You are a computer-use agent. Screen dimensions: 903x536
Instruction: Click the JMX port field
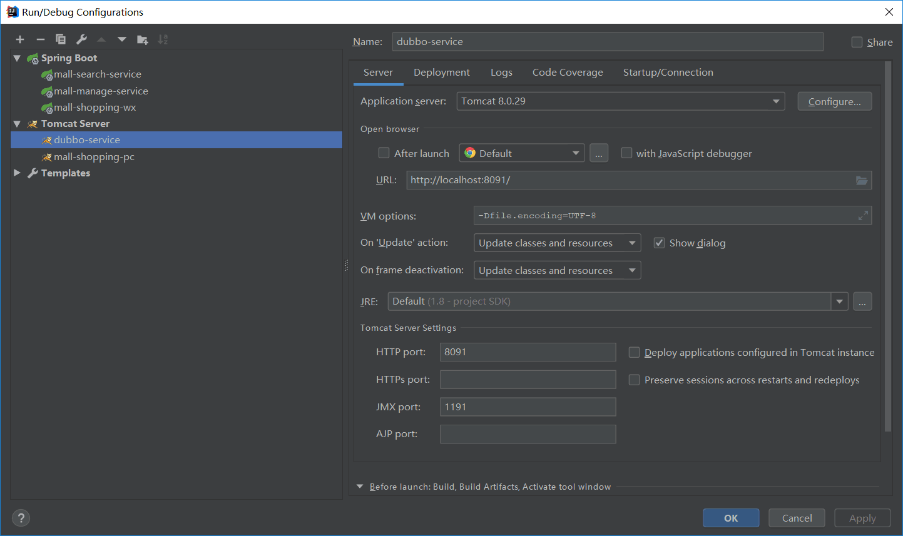(x=528, y=407)
